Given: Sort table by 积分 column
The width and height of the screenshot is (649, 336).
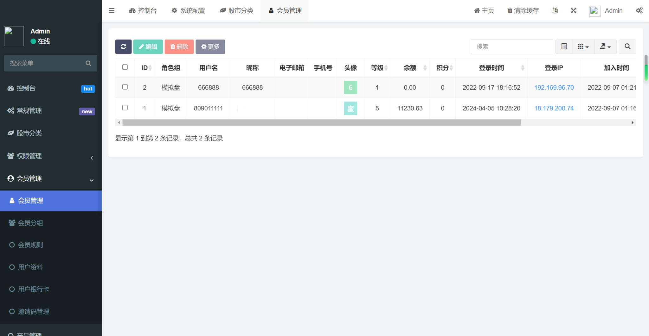Looking at the screenshot, I should (443, 68).
